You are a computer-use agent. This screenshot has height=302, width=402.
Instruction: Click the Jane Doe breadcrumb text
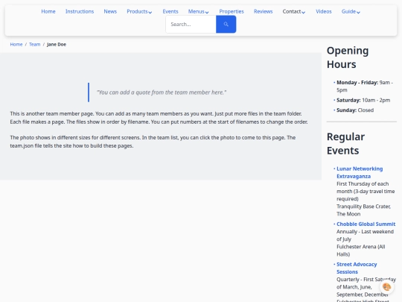tap(57, 45)
